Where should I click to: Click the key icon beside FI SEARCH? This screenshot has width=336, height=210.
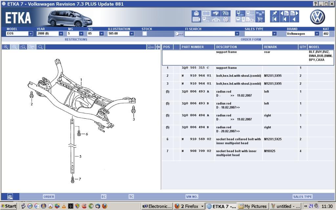pyautogui.click(x=179, y=34)
